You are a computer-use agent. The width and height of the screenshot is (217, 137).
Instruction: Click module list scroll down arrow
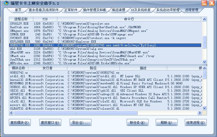205,108
